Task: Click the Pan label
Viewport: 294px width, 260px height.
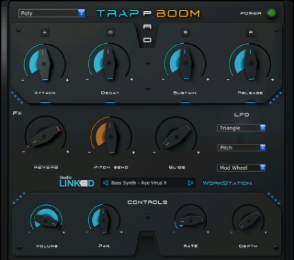Action: pyautogui.click(x=104, y=245)
